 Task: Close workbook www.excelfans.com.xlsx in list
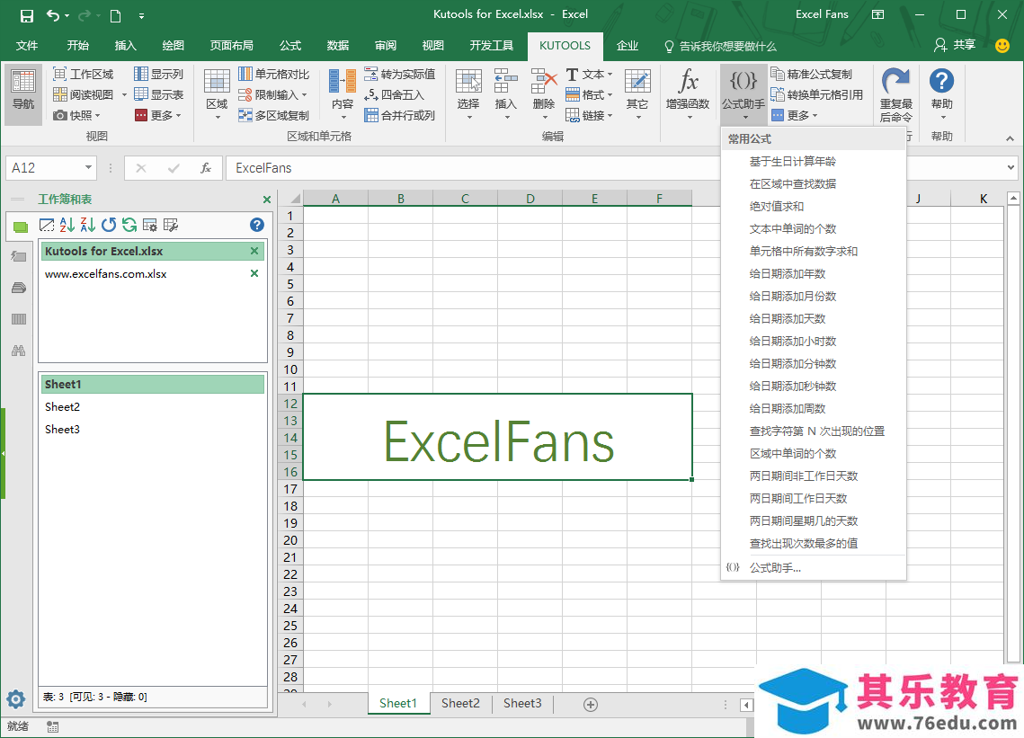(x=254, y=273)
